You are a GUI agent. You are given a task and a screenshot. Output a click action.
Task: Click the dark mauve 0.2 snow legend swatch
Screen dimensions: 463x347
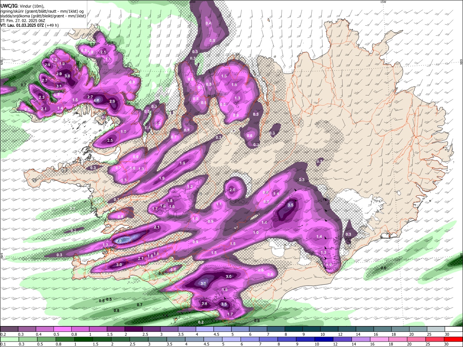coord(9,329)
